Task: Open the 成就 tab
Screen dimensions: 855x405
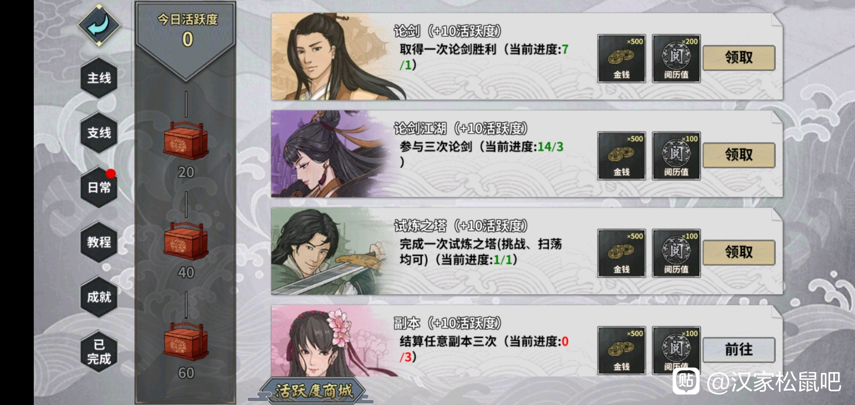Action: pos(99,297)
